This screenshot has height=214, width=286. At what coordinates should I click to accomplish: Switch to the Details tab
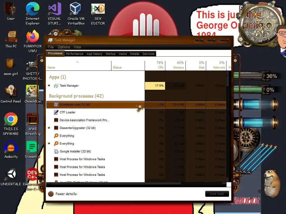pyautogui.click(x=134, y=54)
